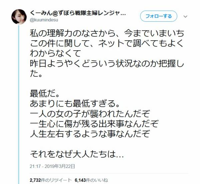Open timestamp 21:17 - 2019年3月22日
Screen dimensions: 200x184
pos(52,166)
